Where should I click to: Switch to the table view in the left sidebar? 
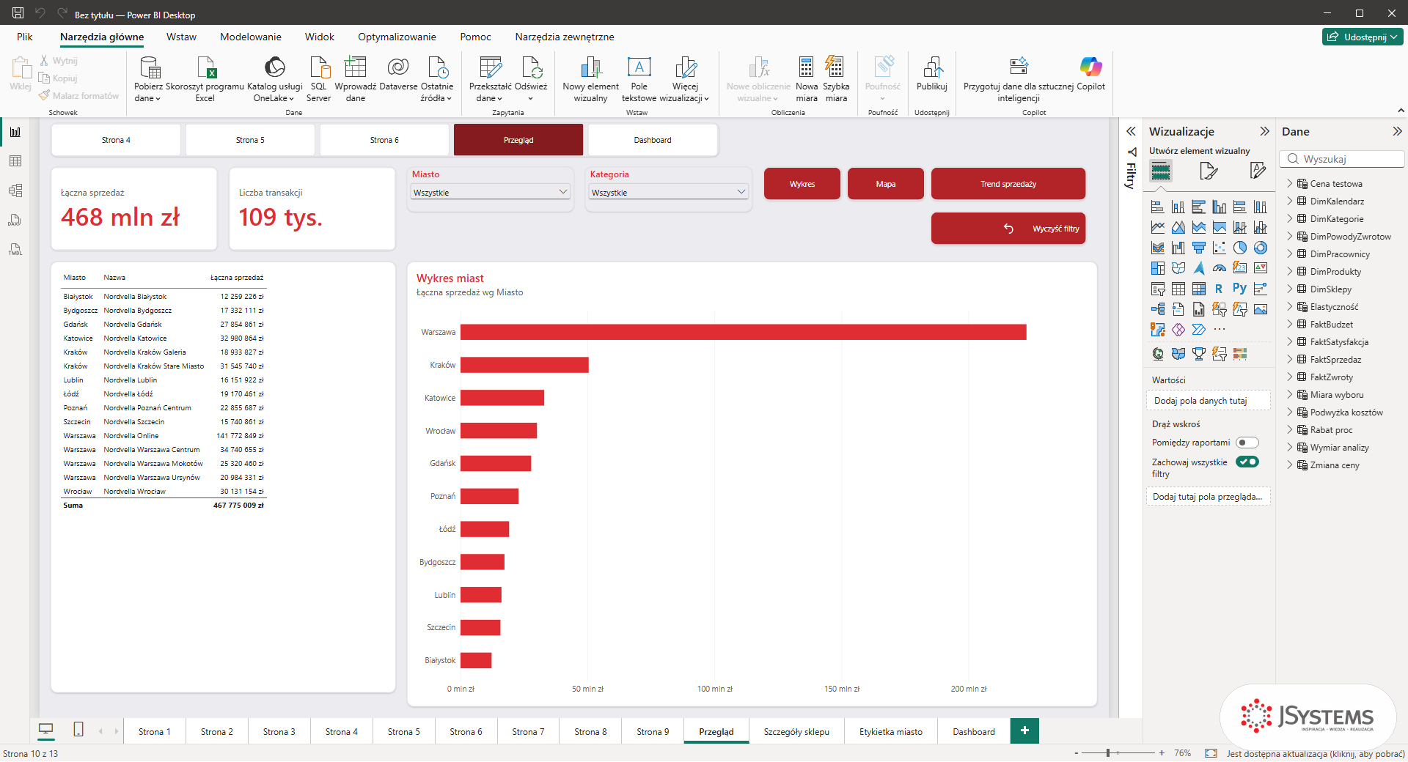(15, 161)
